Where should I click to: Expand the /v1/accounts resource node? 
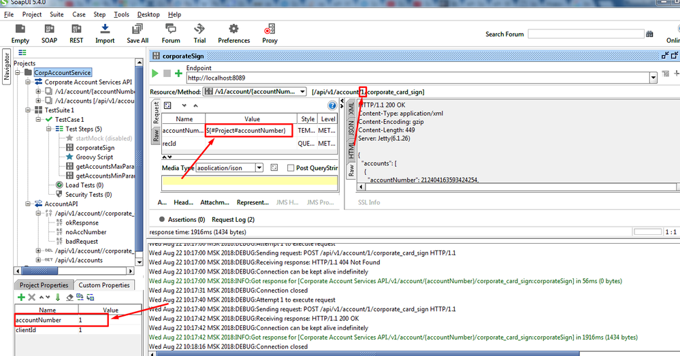[x=38, y=101]
